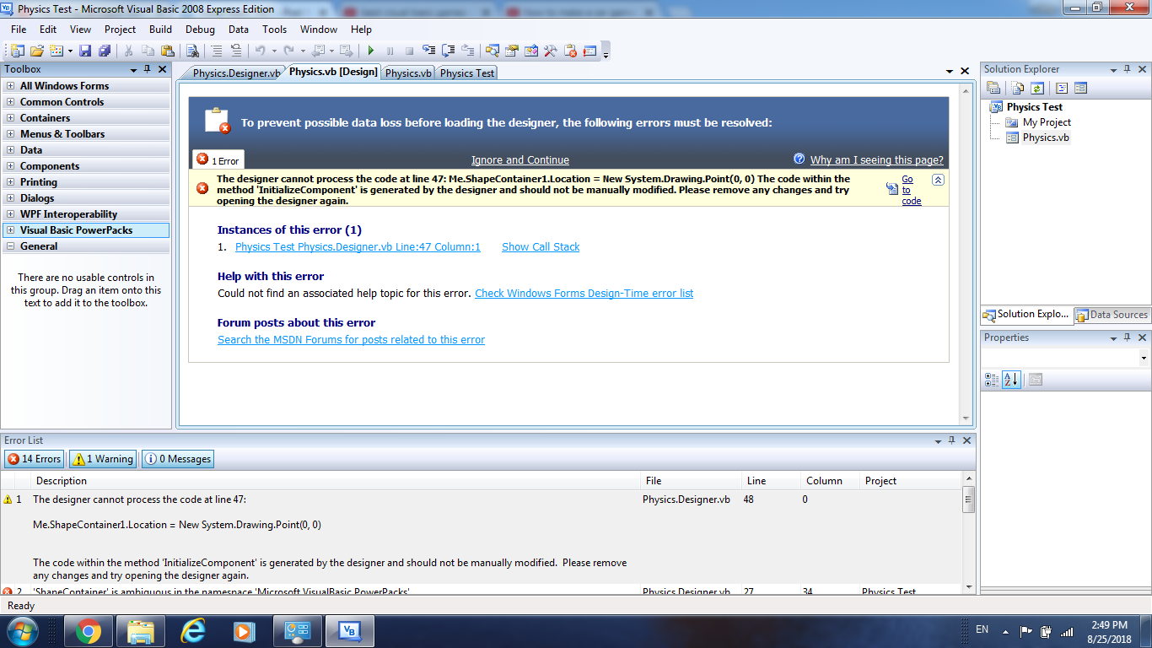Click the Comment out lines icon

click(x=217, y=51)
